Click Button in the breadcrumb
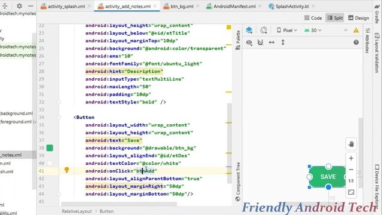Viewport: 382px width, 215px height. pos(106,211)
